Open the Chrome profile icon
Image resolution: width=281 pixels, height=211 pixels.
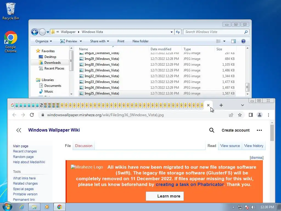(x=260, y=115)
